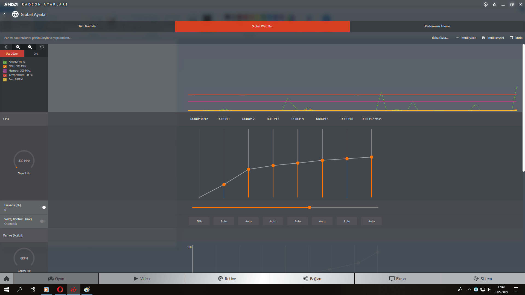Switch to Performans İzleme tab
The image size is (525, 295).
coord(437,26)
